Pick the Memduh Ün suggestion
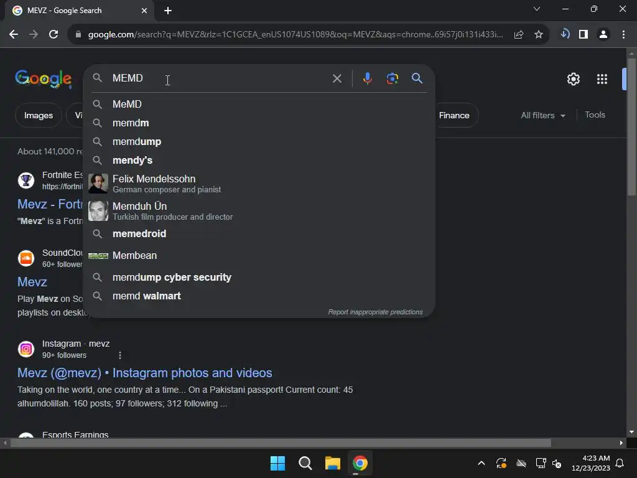Image resolution: width=637 pixels, height=478 pixels. point(259,210)
